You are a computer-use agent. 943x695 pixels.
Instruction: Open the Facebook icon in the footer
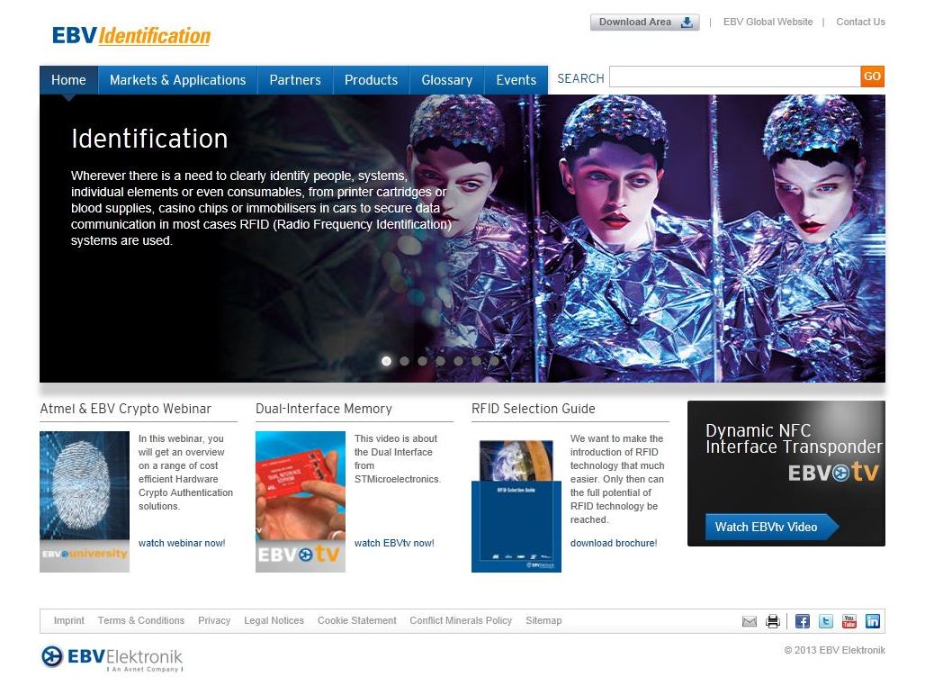coord(803,621)
